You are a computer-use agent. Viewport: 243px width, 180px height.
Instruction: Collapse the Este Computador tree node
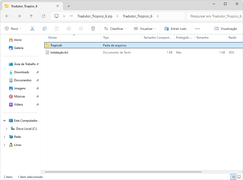(5, 120)
